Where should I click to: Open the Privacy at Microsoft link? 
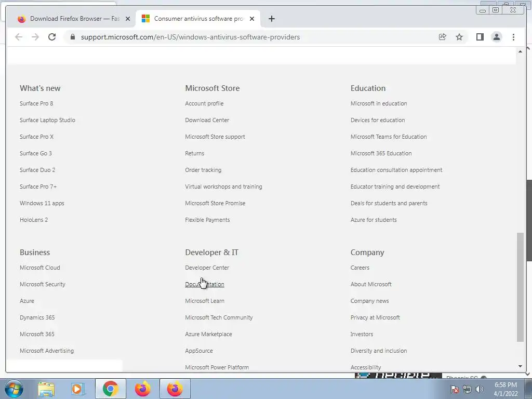click(x=375, y=317)
